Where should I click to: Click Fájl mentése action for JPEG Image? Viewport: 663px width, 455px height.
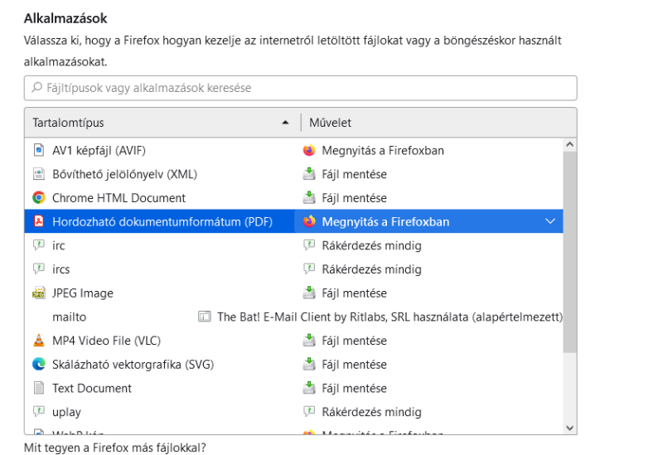[x=354, y=293]
